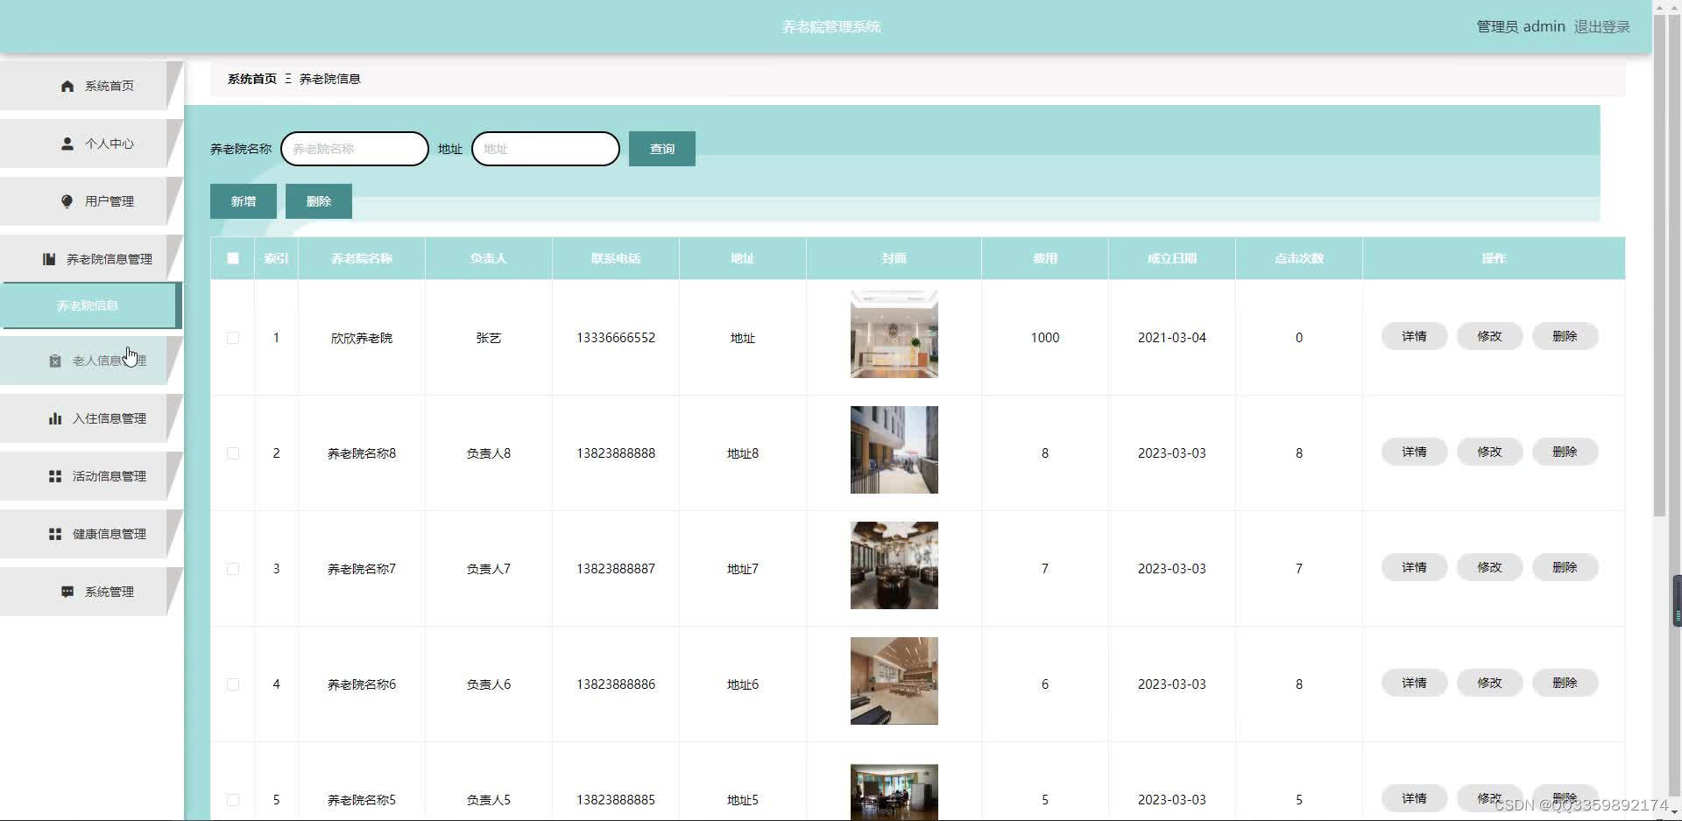1682x821 pixels.
Task: Click 修改 for 欣欣养老院
Action: (x=1489, y=336)
